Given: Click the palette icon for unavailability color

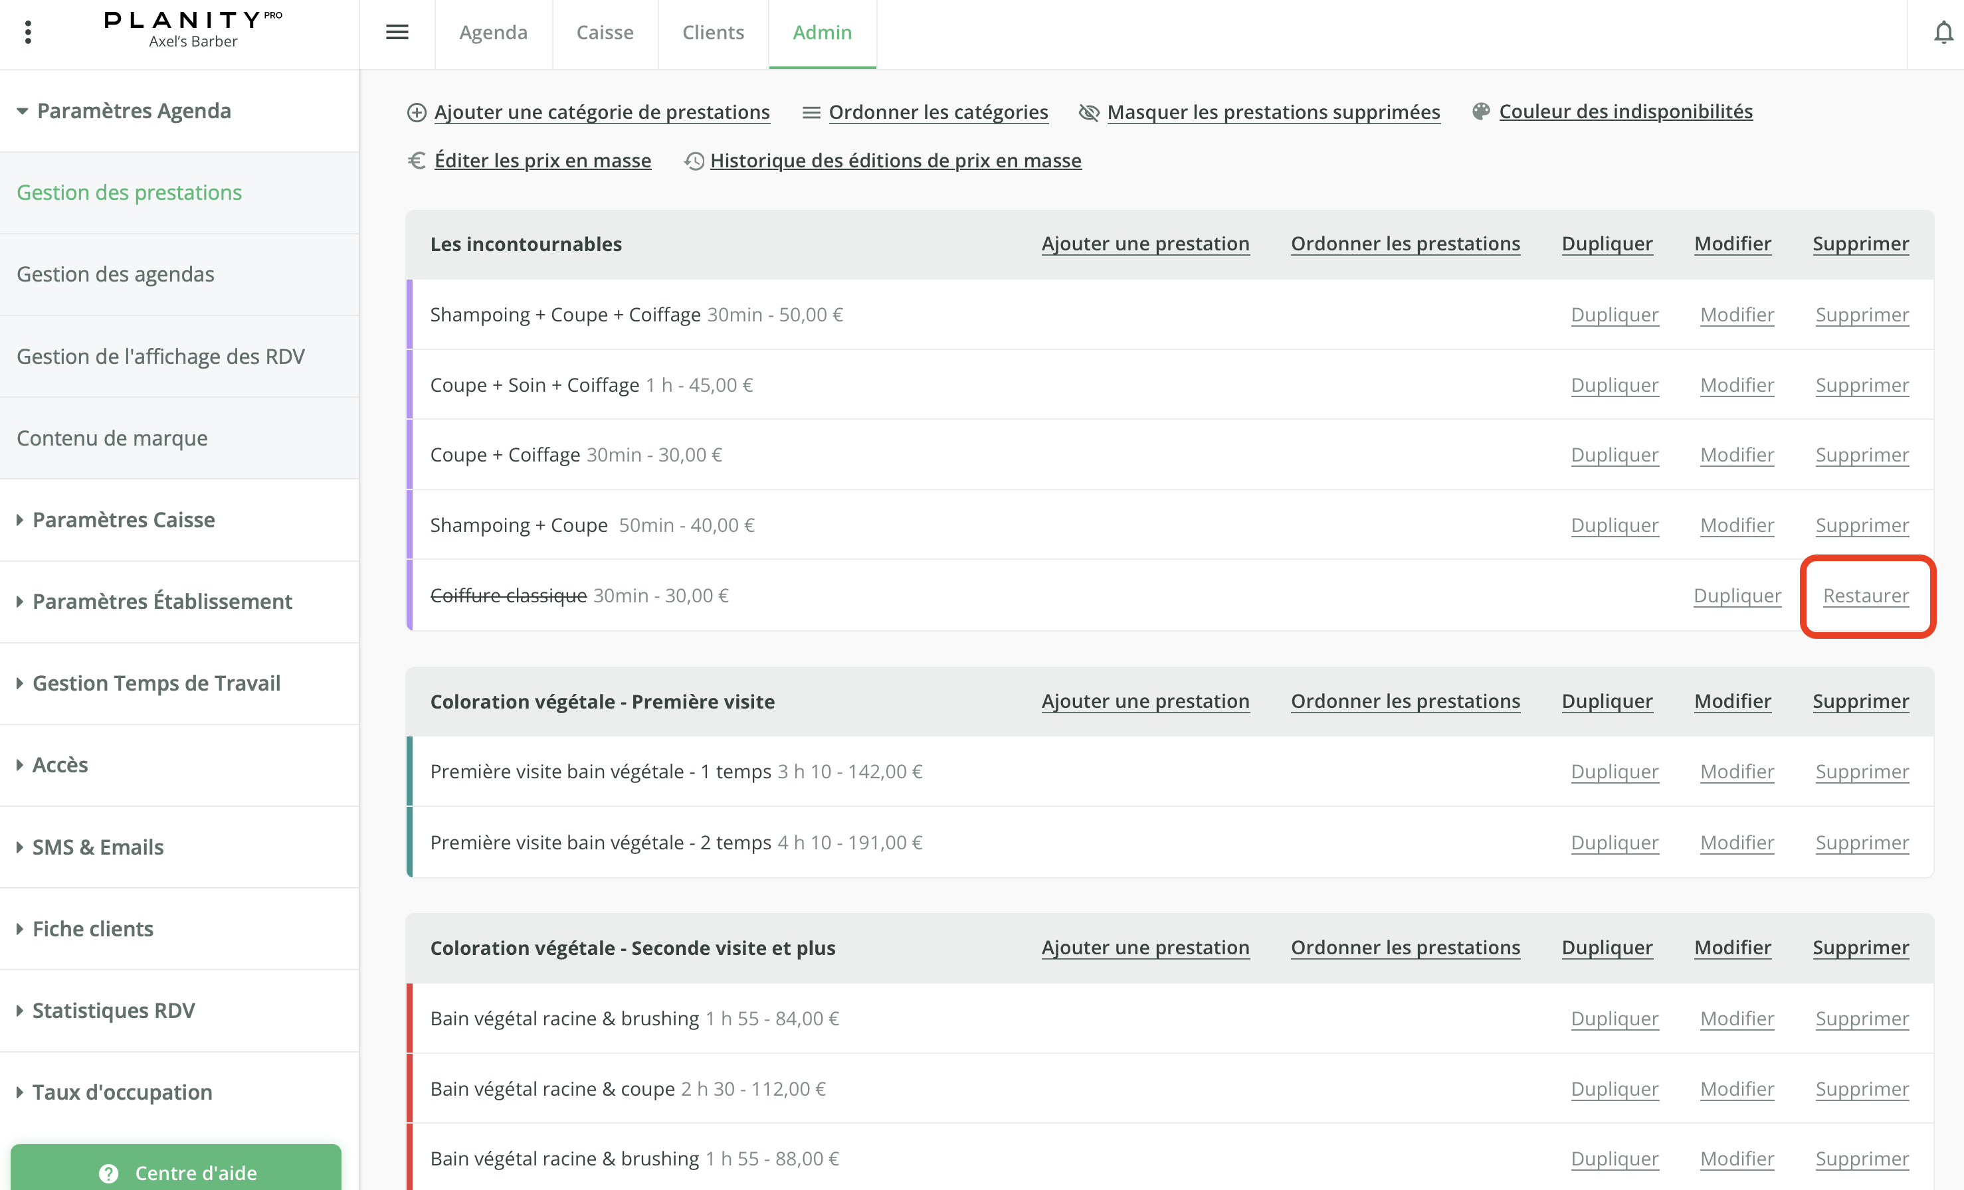Looking at the screenshot, I should click(x=1480, y=112).
